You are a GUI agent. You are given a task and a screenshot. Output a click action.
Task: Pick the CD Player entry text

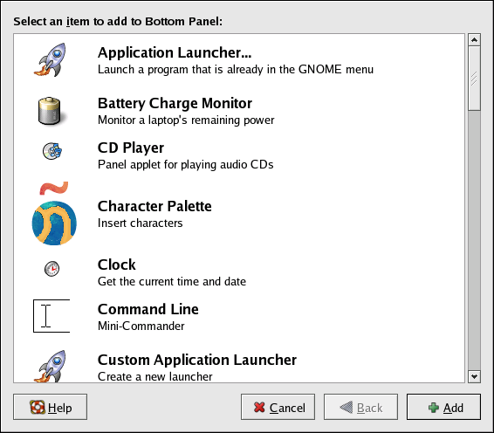(x=131, y=148)
